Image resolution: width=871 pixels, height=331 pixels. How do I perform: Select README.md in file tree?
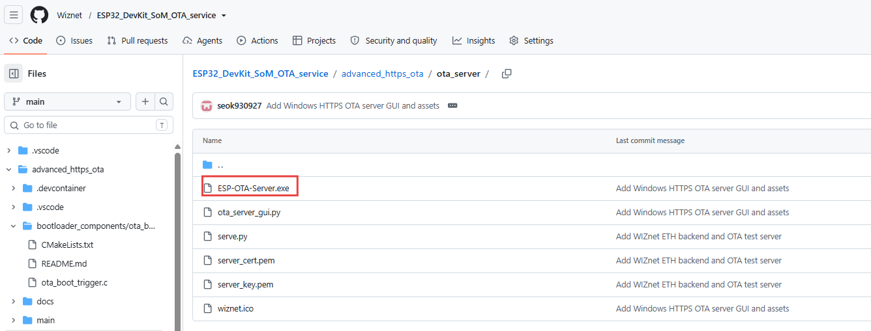click(x=64, y=263)
